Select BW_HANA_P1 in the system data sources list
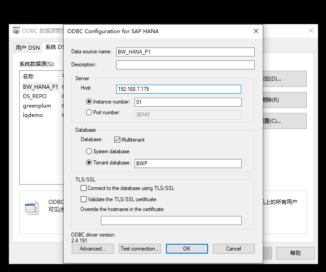The height and width of the screenshot is (272, 326). click(40, 87)
